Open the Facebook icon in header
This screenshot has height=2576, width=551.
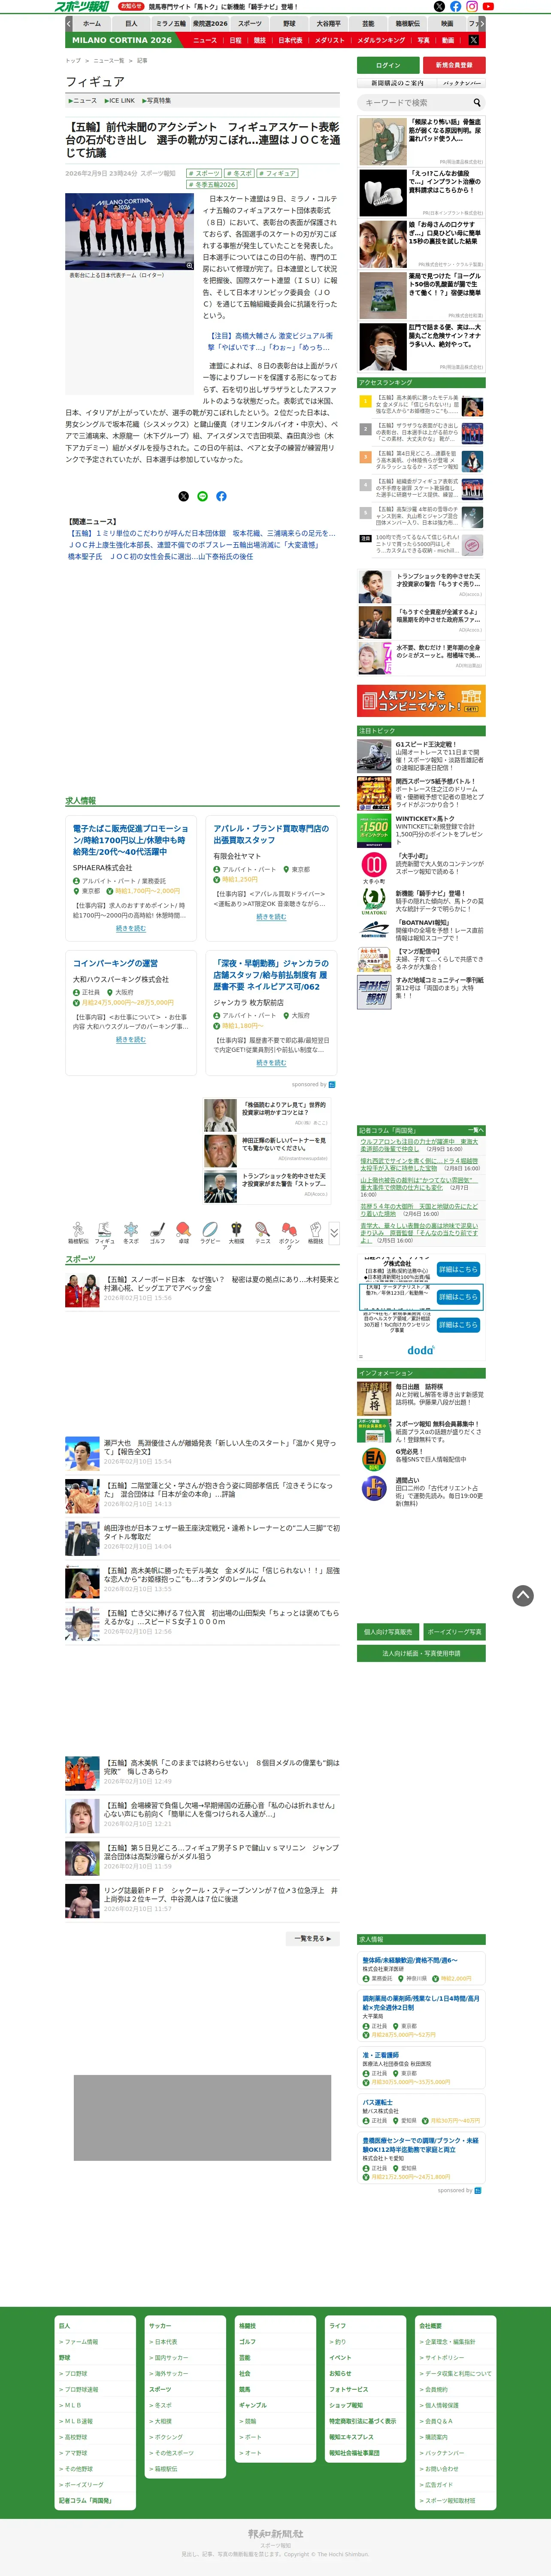coord(456,6)
